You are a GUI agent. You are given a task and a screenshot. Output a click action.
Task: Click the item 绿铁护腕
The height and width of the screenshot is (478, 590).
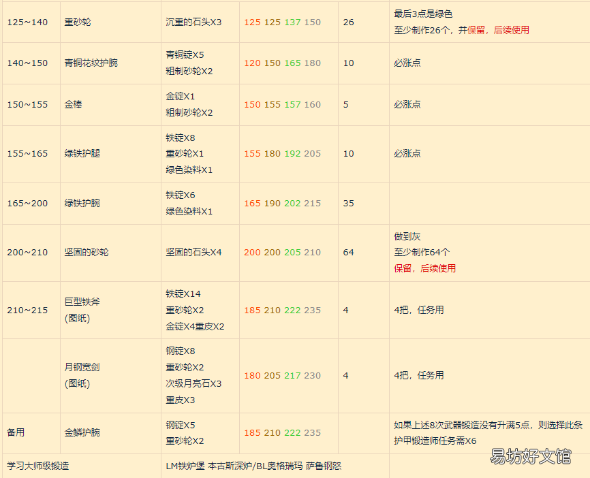coord(82,203)
